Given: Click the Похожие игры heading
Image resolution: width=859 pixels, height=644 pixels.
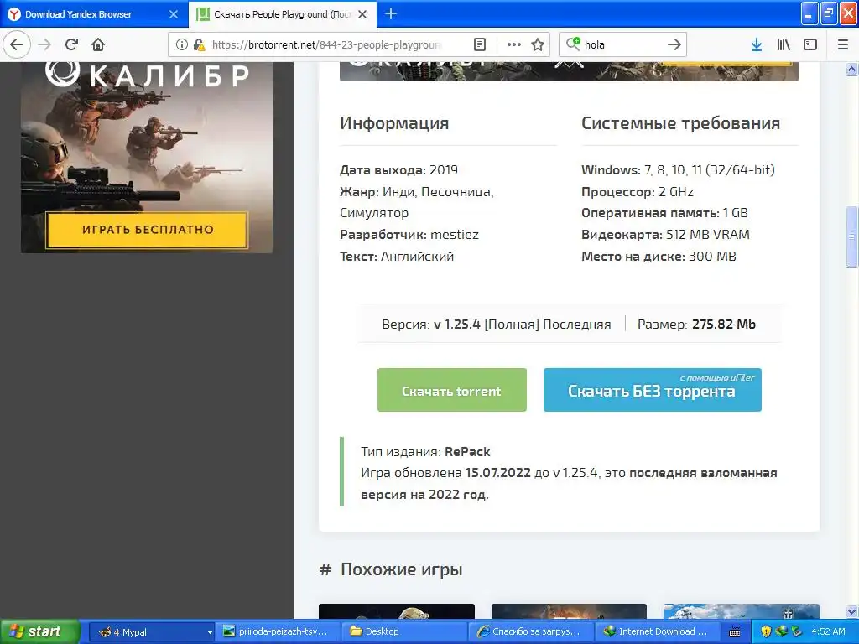Looking at the screenshot, I should pyautogui.click(x=402, y=569).
